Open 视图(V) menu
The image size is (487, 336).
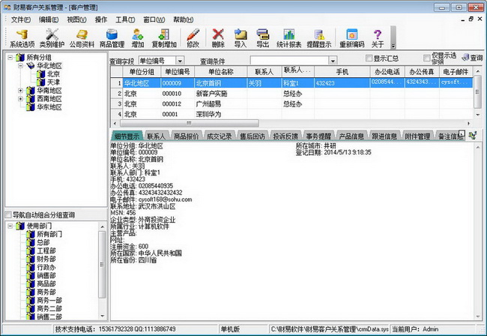click(76, 19)
